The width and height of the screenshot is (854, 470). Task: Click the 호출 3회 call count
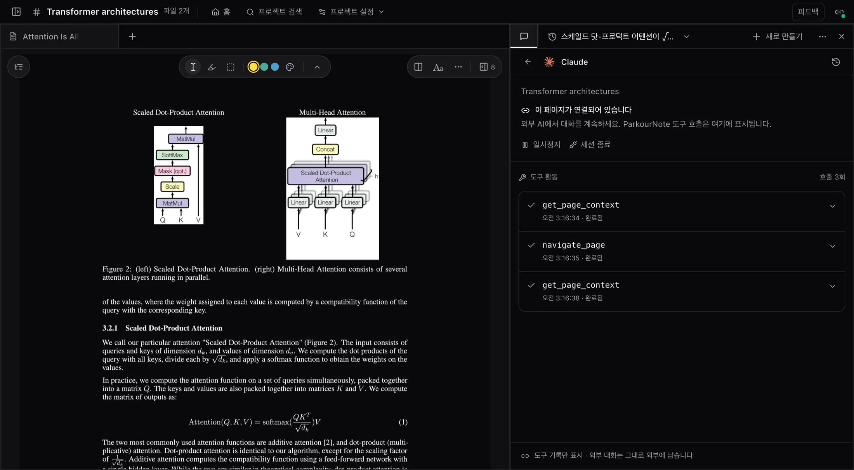[832, 177]
